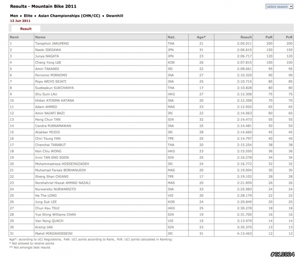Select rider Jung Suk LEE
Viewport: 297px width, 258px height.
(x=46, y=202)
